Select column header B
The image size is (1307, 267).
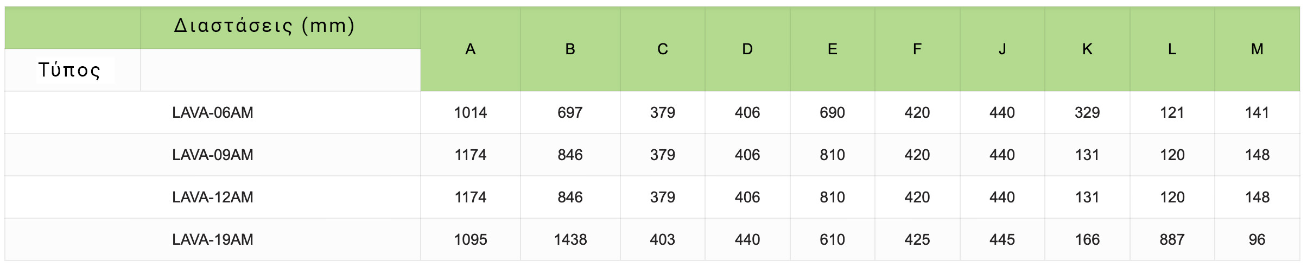pos(570,49)
